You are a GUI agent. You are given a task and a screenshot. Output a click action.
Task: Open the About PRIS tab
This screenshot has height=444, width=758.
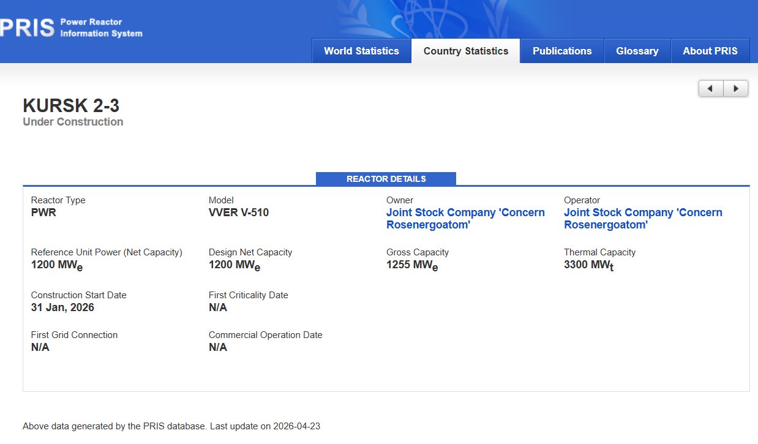click(x=710, y=51)
